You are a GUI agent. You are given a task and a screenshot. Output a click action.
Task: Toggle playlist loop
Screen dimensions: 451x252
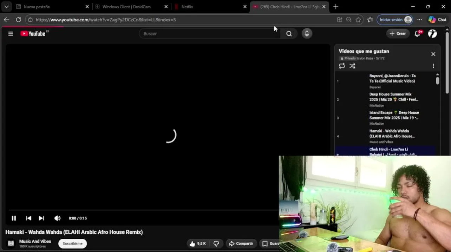(342, 66)
